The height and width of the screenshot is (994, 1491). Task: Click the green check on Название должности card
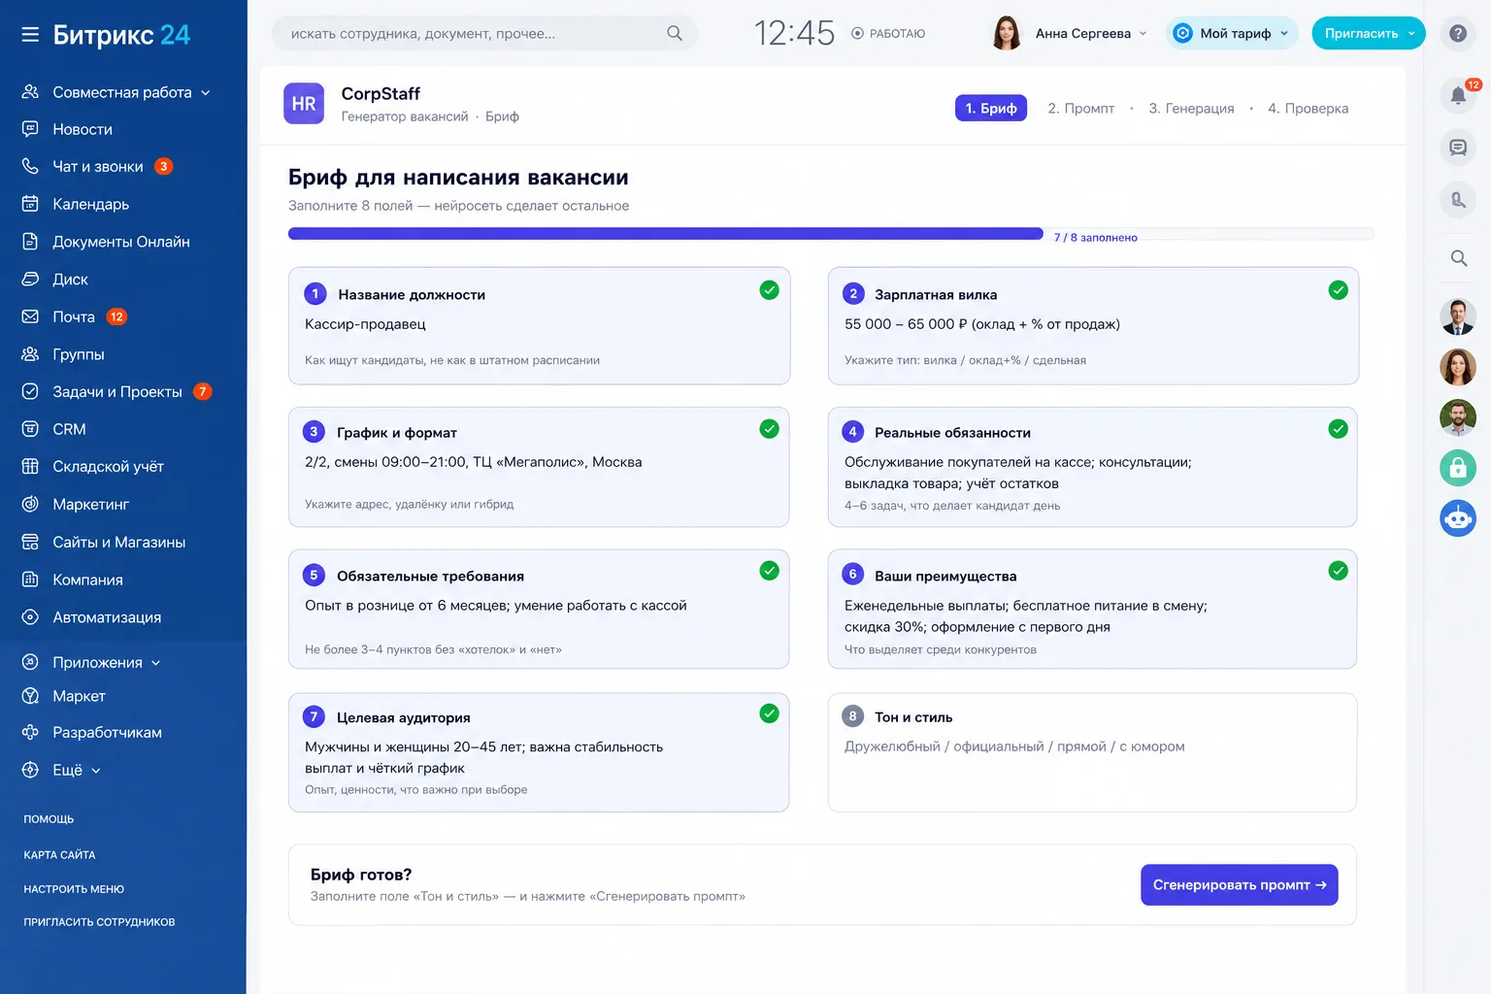click(770, 290)
